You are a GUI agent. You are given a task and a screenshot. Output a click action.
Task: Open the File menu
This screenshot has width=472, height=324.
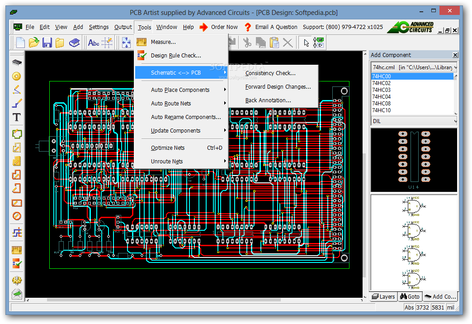tap(30, 27)
